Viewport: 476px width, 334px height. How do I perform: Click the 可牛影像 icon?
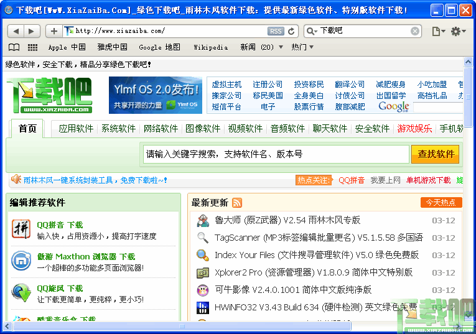pos(202,290)
